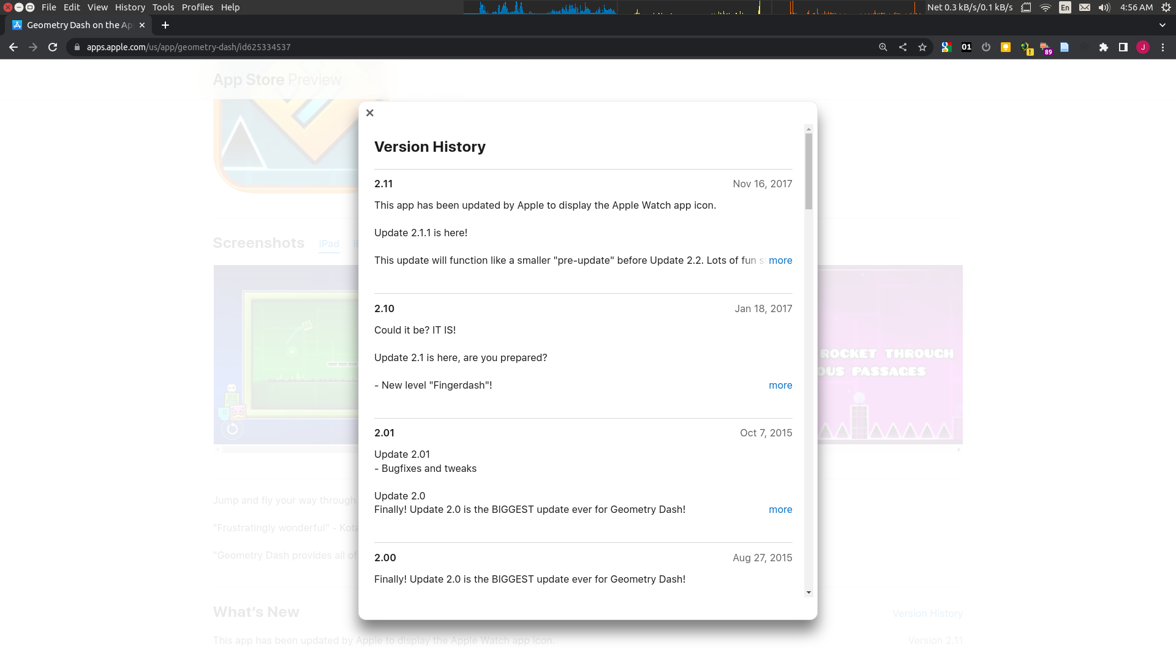This screenshot has width=1176, height=661.
Task: Click the version number 2.11
Action: click(383, 184)
